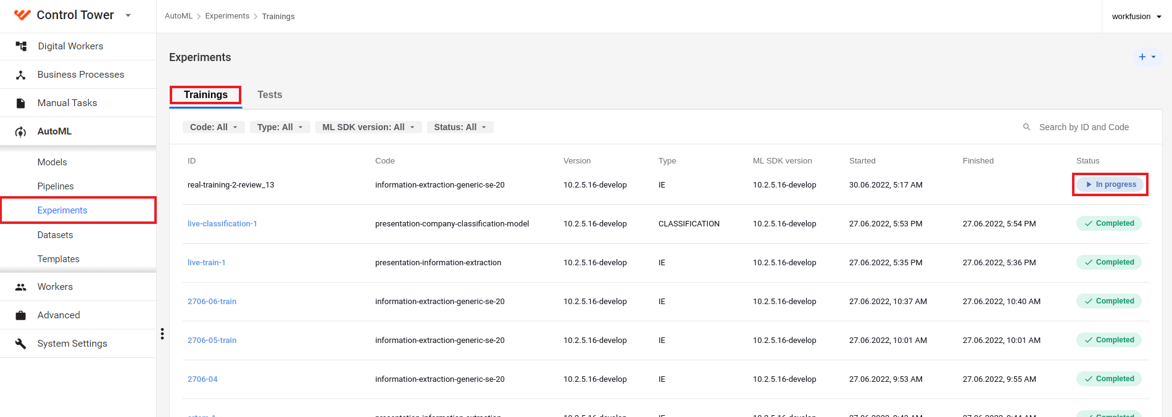Click the ID column header
The width and height of the screenshot is (1172, 417).
(192, 161)
